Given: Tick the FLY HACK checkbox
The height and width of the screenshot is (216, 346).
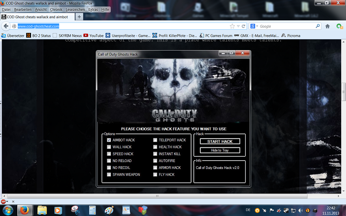Looking at the screenshot, I should click(x=155, y=175).
